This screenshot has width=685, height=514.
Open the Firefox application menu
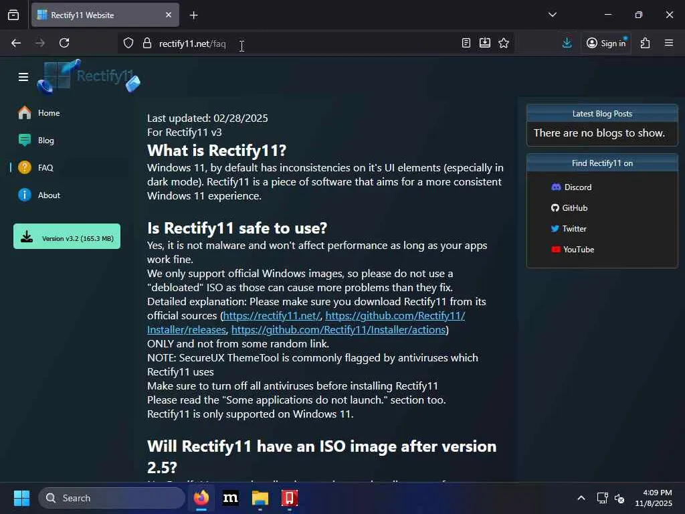click(669, 43)
